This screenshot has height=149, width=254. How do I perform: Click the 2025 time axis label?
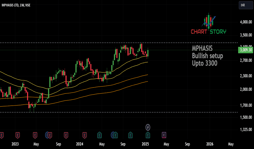[145, 144]
